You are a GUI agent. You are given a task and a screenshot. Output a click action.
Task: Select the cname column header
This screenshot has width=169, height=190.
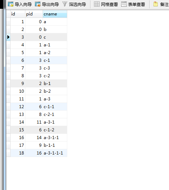coord(55,14)
